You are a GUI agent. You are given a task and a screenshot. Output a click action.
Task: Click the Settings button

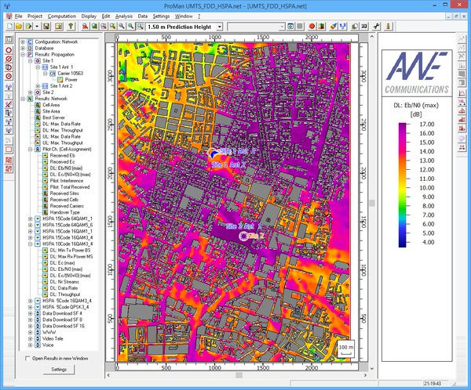59,369
